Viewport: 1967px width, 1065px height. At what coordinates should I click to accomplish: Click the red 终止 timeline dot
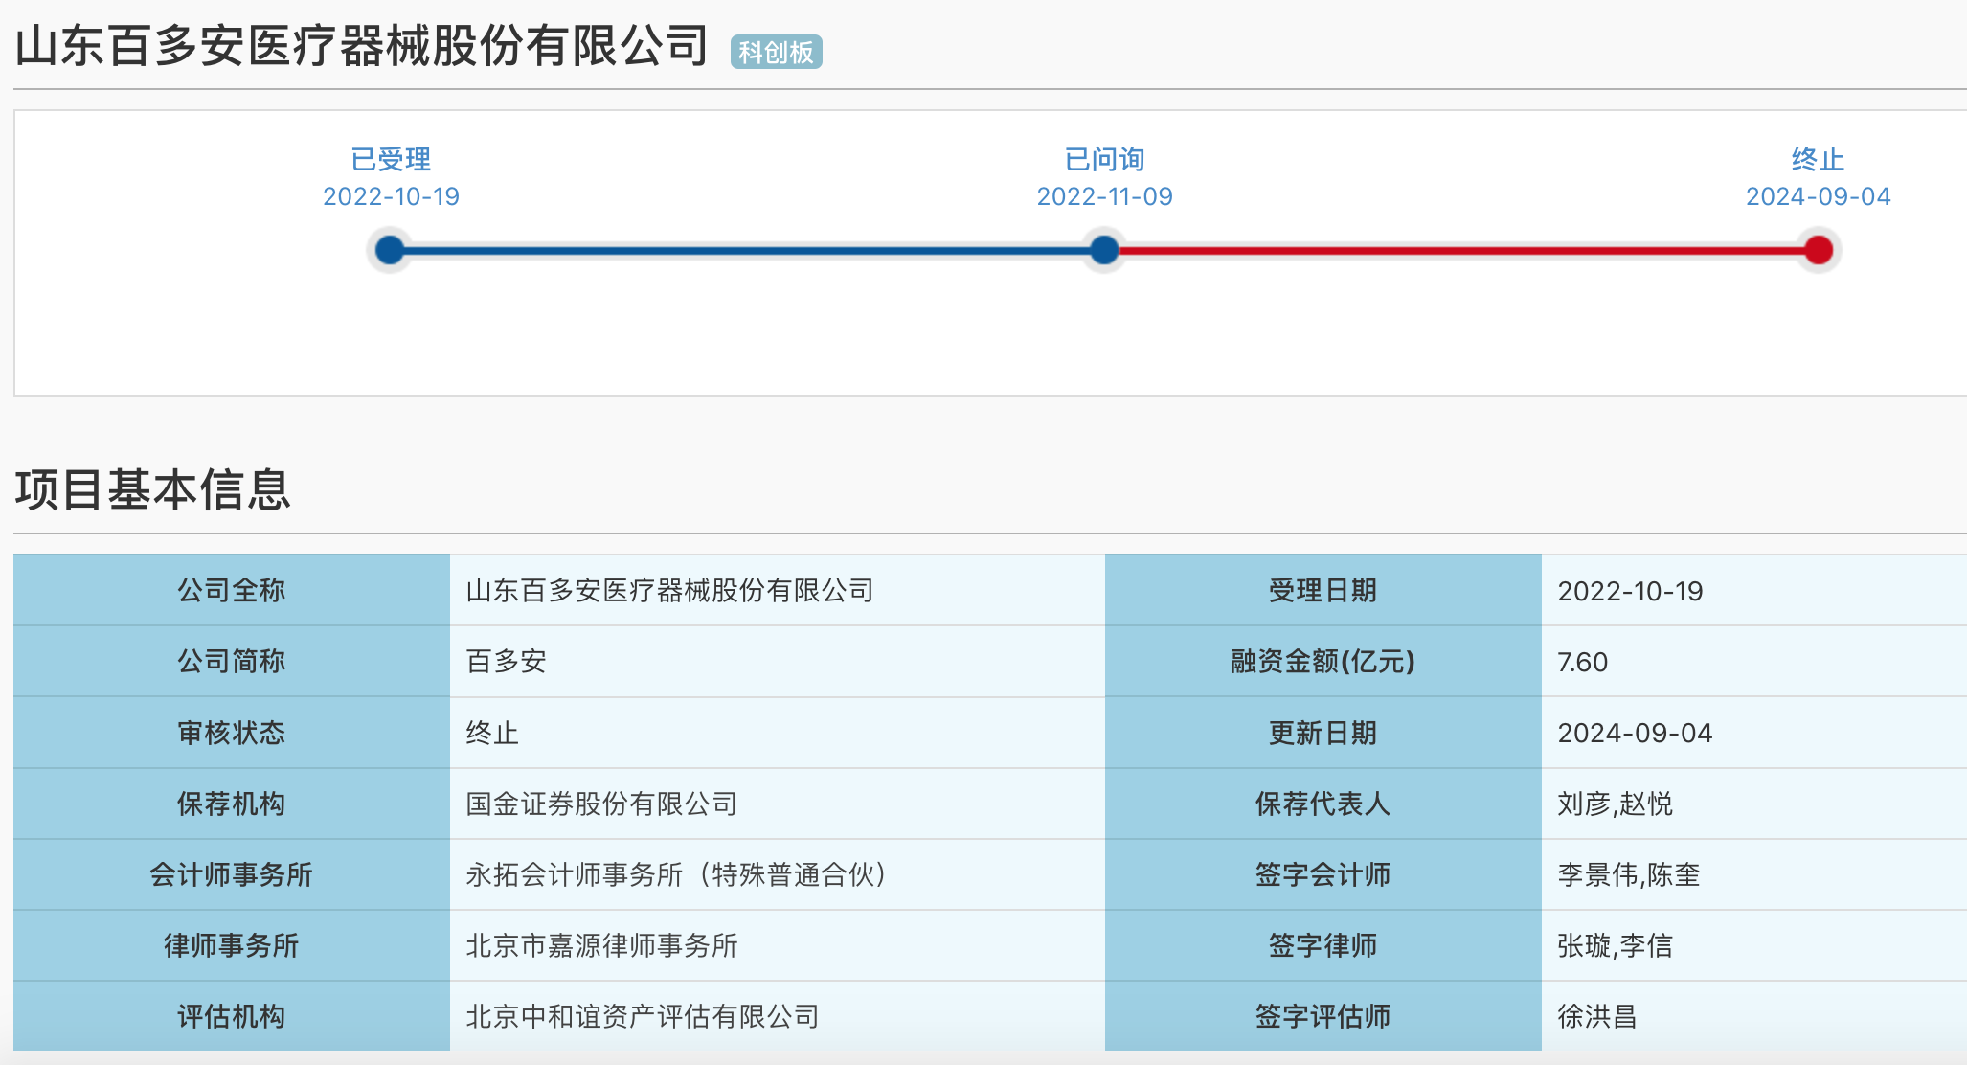(x=1818, y=251)
